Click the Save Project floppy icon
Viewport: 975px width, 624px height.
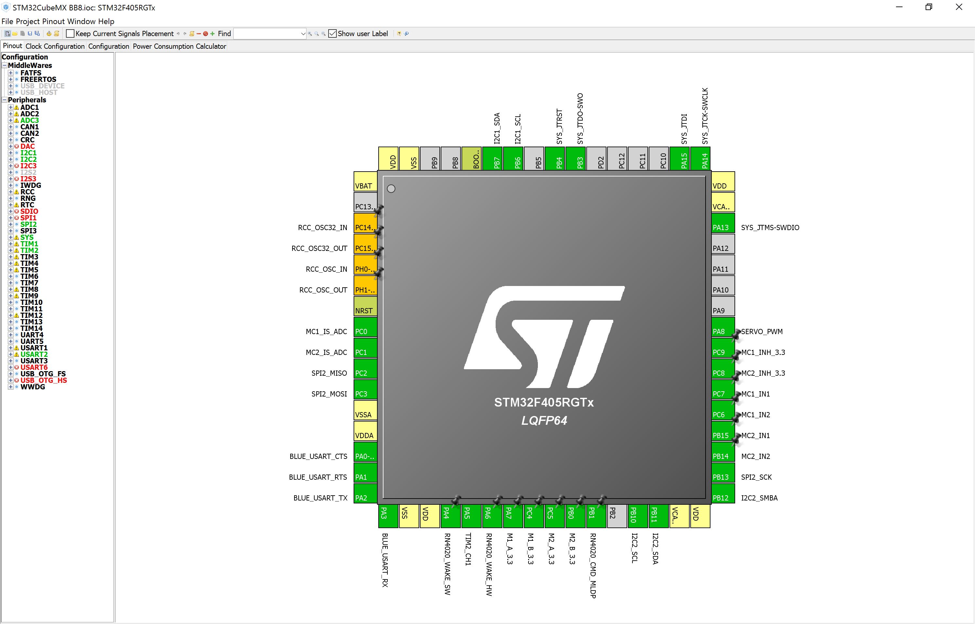point(30,33)
